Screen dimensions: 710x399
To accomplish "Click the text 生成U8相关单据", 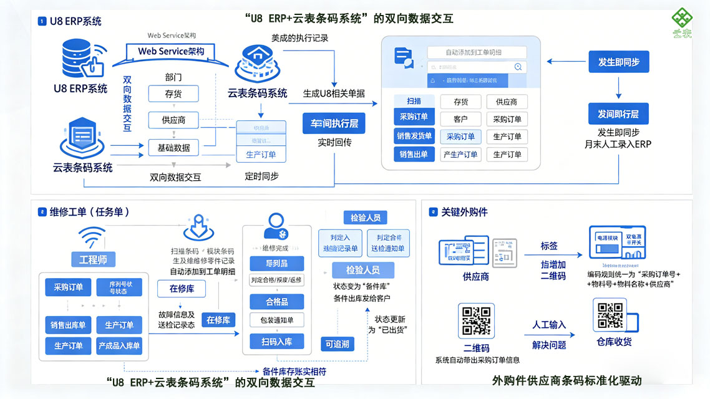I will [x=334, y=94].
